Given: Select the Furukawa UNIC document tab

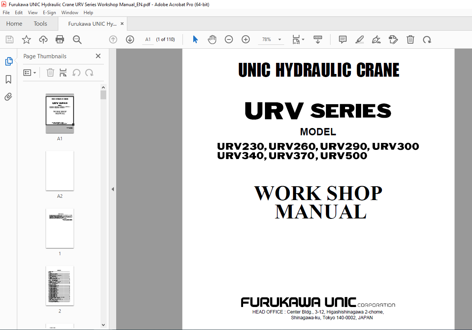Looking at the screenshot, I should (x=92, y=24).
